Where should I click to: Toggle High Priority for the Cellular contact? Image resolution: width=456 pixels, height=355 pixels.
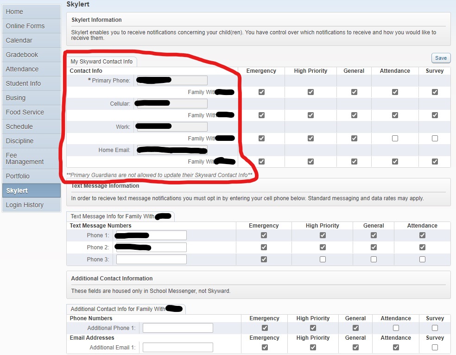310,115
